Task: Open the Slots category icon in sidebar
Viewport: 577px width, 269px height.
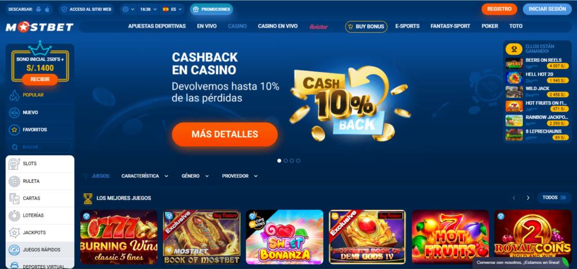Action: click(x=14, y=164)
